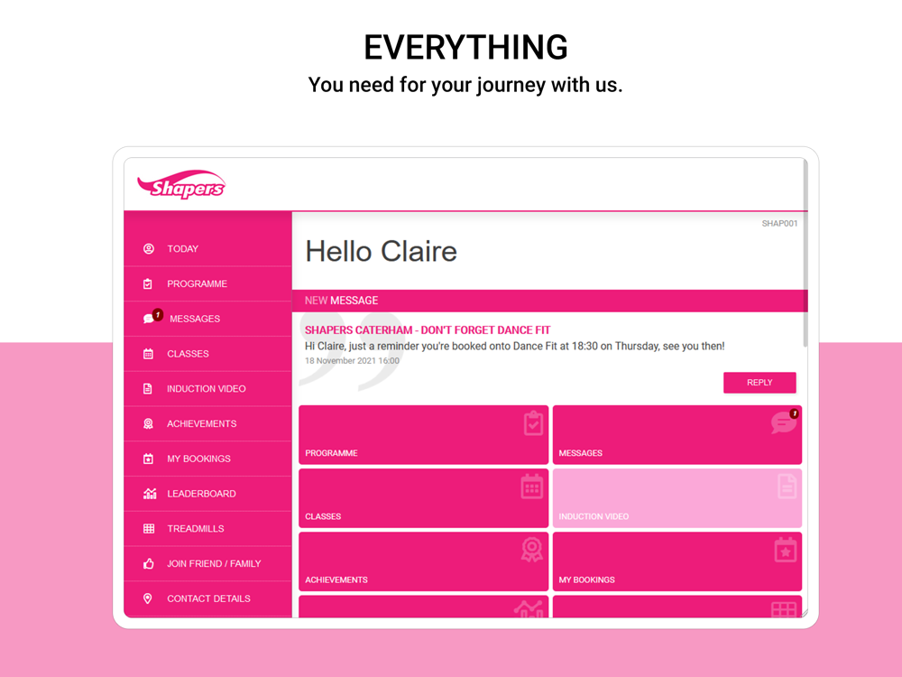Viewport: 902px width, 677px height.
Task: Click the My Bookings calendar-star icon in sidebar
Action: (148, 459)
